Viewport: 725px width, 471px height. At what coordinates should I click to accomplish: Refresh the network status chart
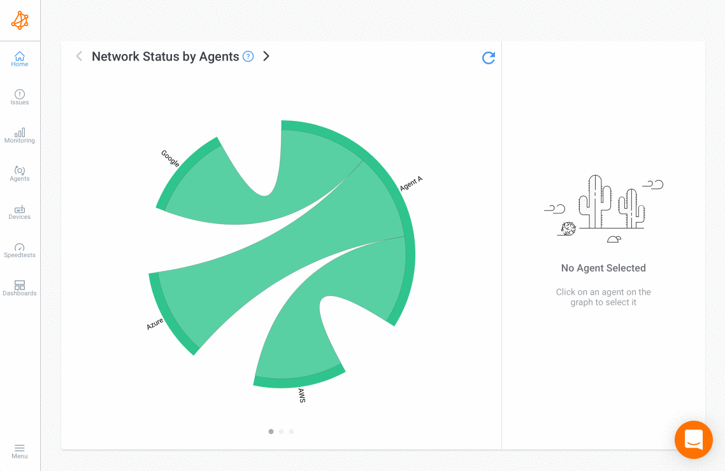[x=489, y=58]
